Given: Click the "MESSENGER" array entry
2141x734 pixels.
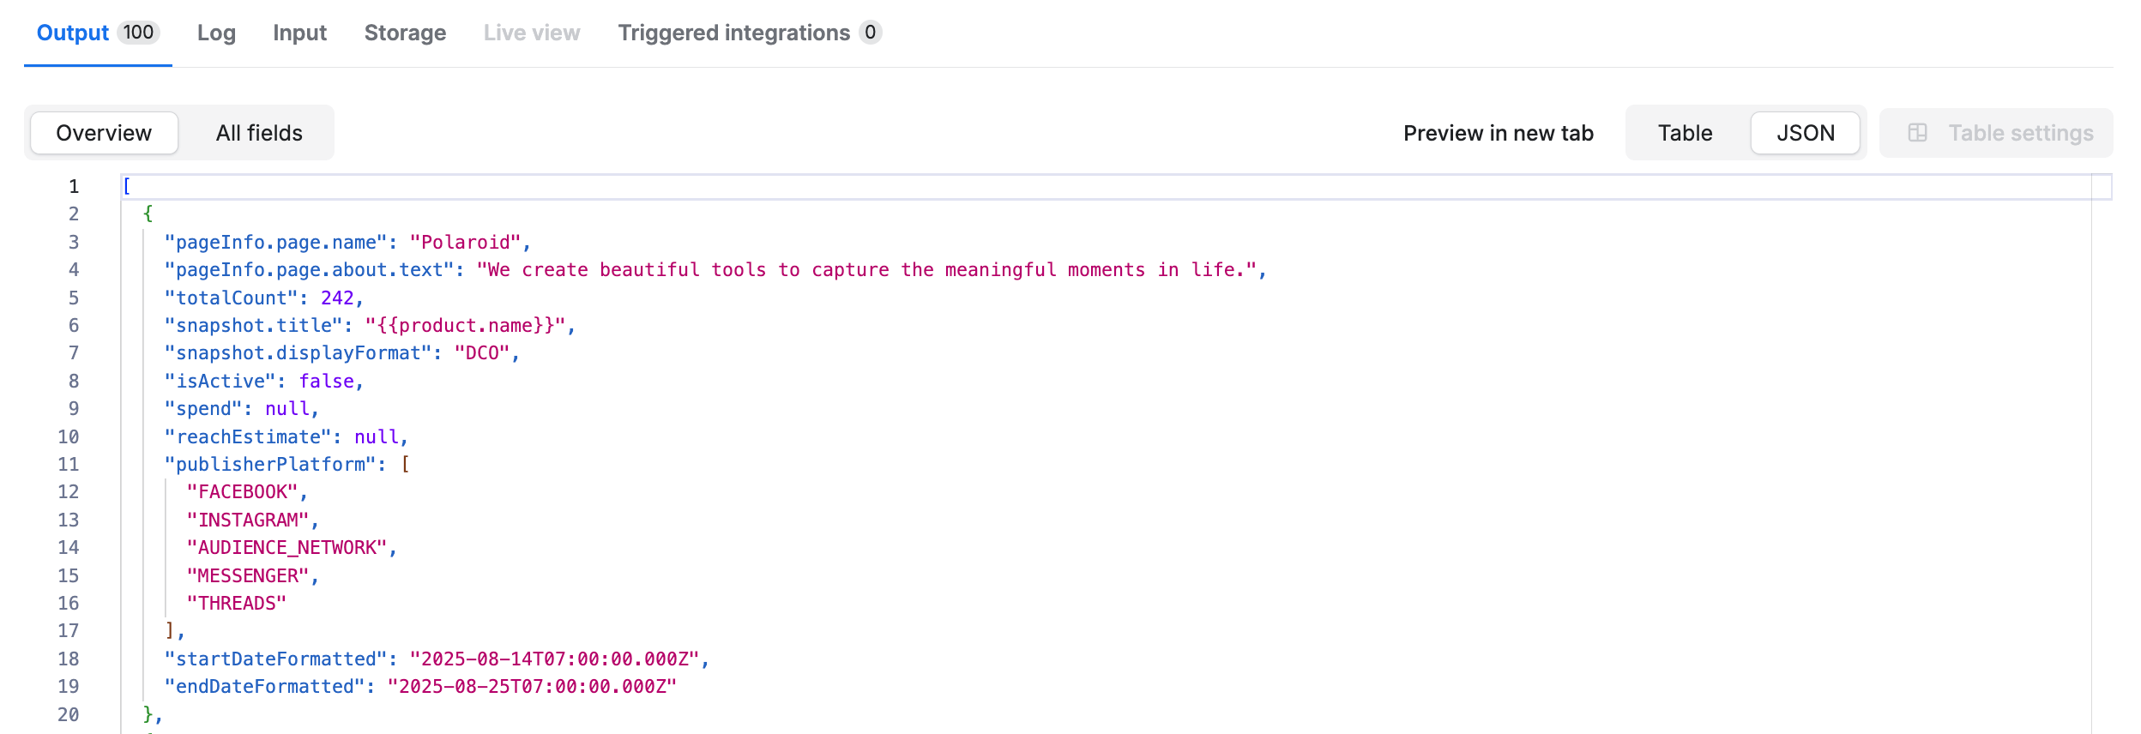Looking at the screenshot, I should click(248, 576).
